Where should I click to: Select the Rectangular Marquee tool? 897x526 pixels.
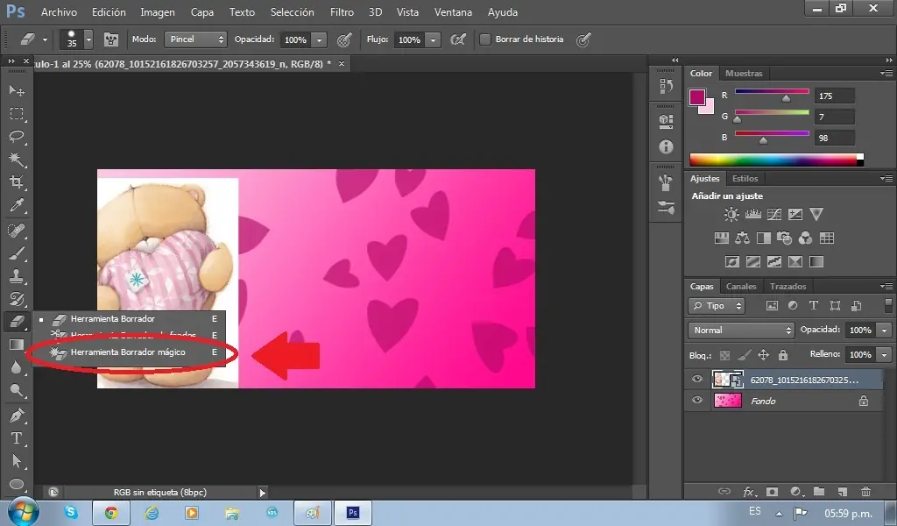click(x=17, y=113)
